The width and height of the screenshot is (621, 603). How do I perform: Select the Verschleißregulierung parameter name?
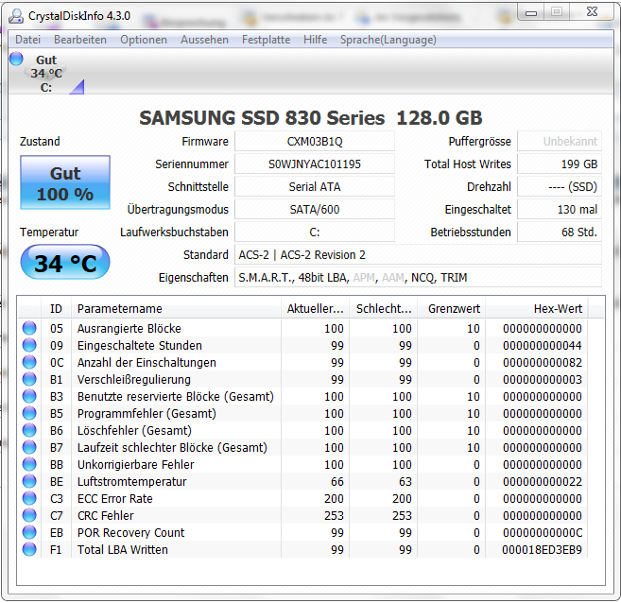(134, 379)
